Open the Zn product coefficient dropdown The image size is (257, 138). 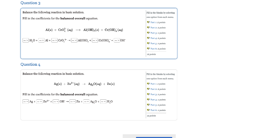click(x=73, y=102)
